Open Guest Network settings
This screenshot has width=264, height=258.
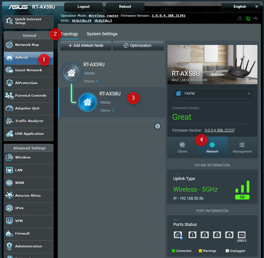[x=29, y=70]
